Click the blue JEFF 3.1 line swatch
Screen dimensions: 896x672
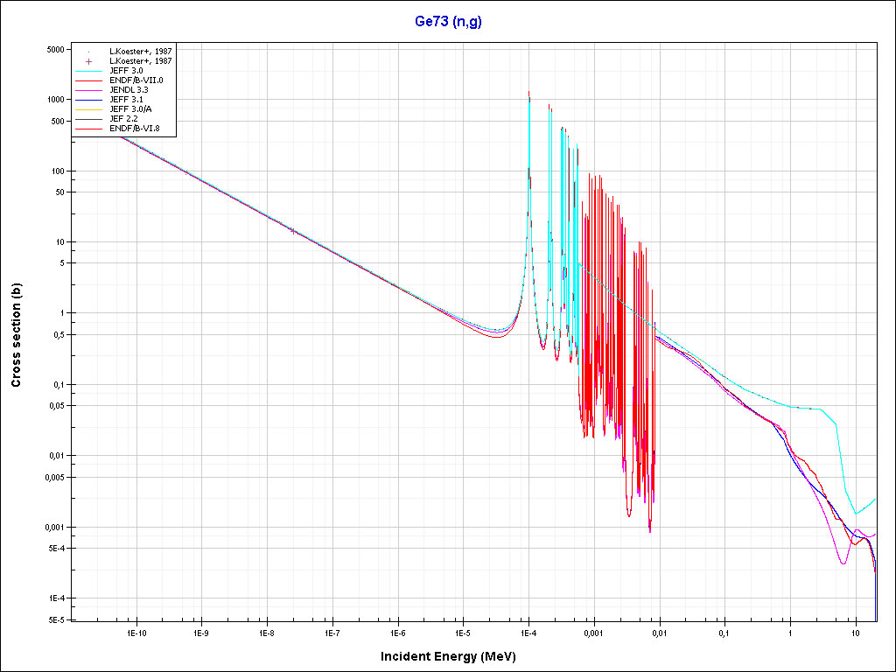89,100
